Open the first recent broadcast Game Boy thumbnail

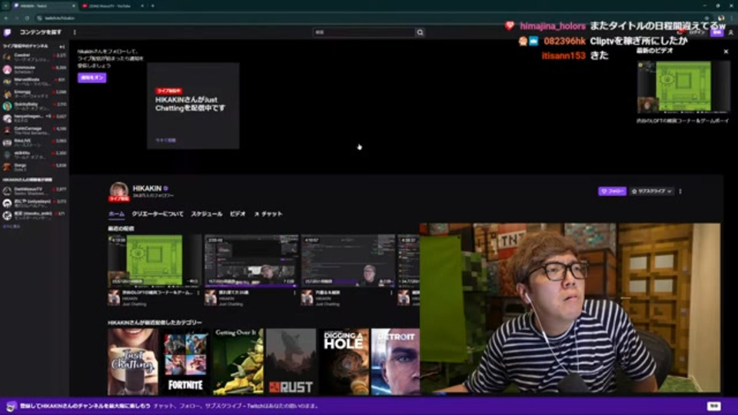[154, 261]
